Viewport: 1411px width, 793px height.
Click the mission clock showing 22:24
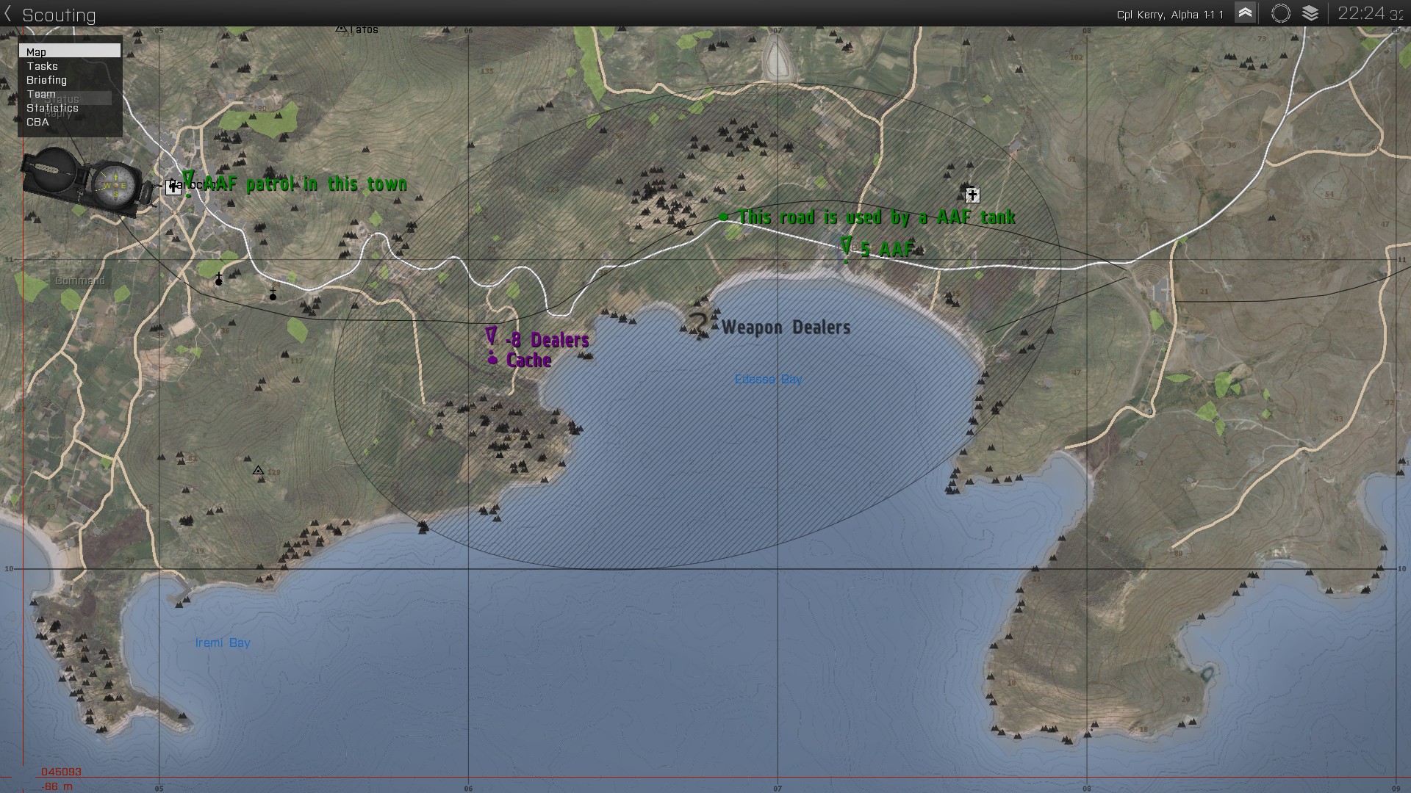coord(1371,13)
